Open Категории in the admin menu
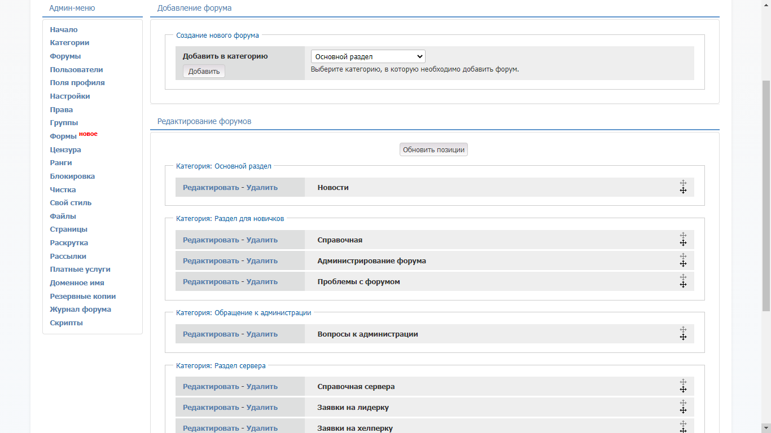Image resolution: width=771 pixels, height=433 pixels. point(69,43)
